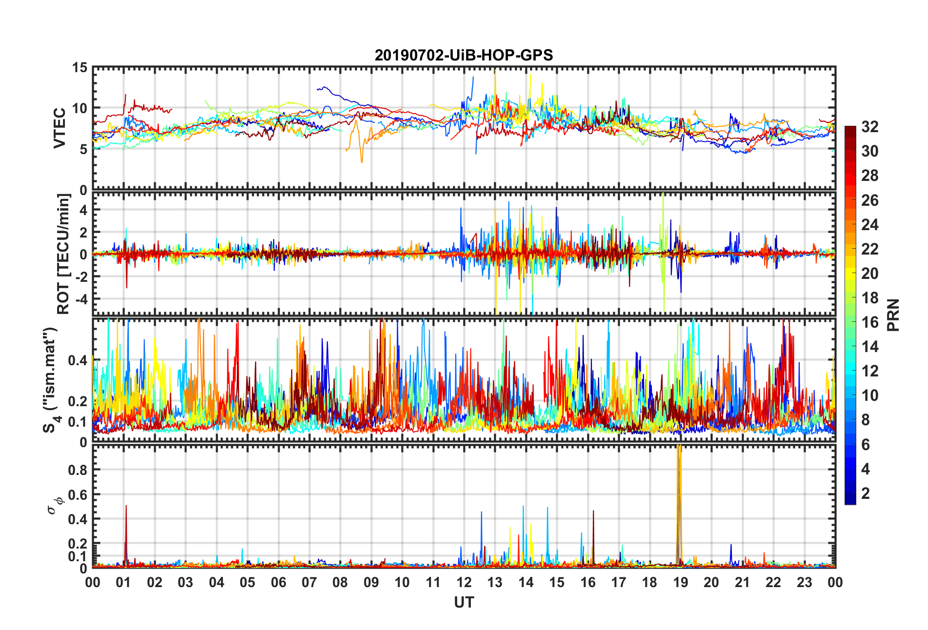This screenshot has height=630, width=928.
Task: Click ROT axis tick value 2
Action: [x=83, y=232]
